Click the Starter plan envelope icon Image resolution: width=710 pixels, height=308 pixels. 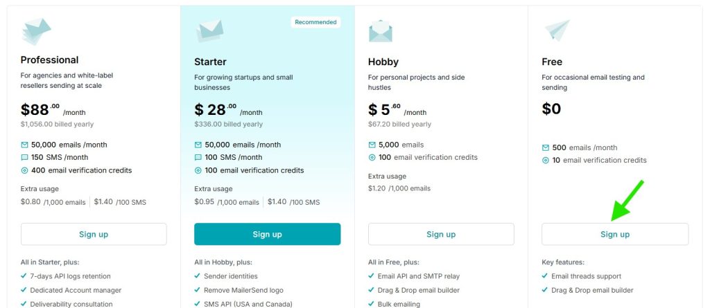click(209, 32)
